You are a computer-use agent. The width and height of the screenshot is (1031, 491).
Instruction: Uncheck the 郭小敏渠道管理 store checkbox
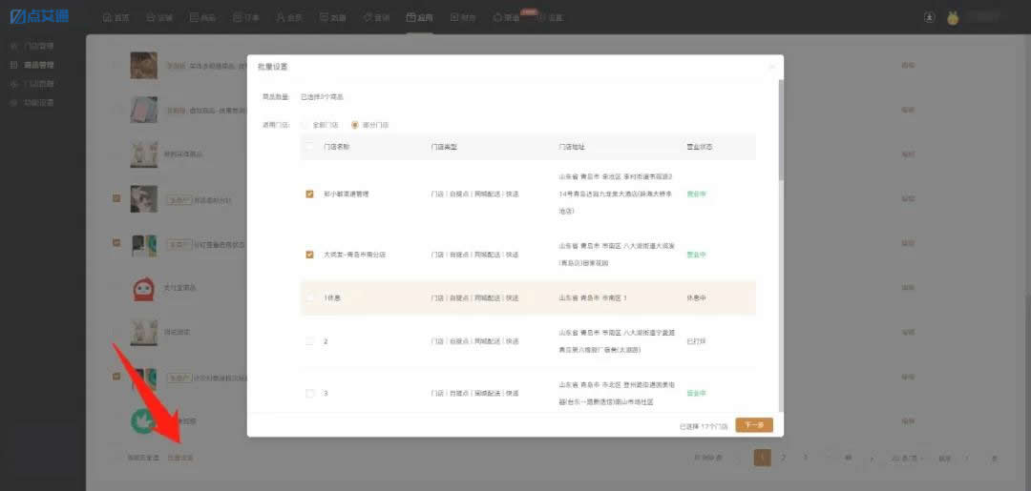tap(309, 194)
